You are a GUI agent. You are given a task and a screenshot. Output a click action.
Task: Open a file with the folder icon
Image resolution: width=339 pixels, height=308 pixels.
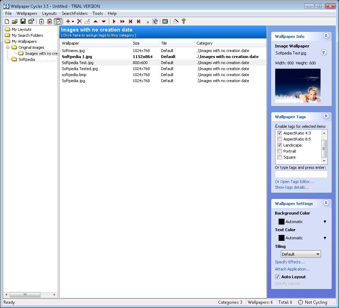[x=15, y=21]
